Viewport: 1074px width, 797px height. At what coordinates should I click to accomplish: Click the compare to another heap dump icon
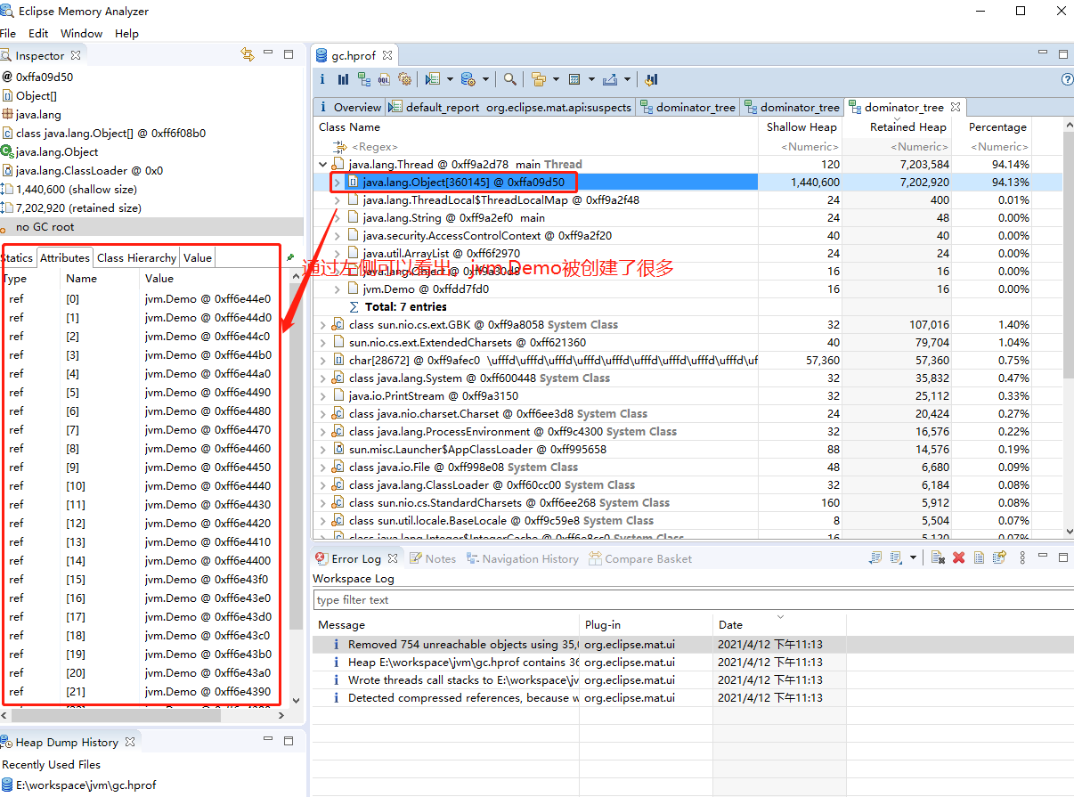[x=651, y=79]
